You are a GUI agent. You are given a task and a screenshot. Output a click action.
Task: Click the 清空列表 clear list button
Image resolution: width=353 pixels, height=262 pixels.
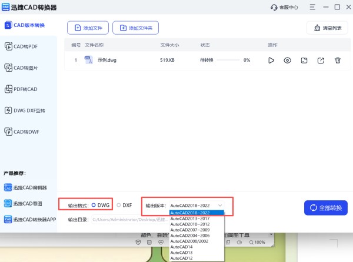tap(327, 28)
